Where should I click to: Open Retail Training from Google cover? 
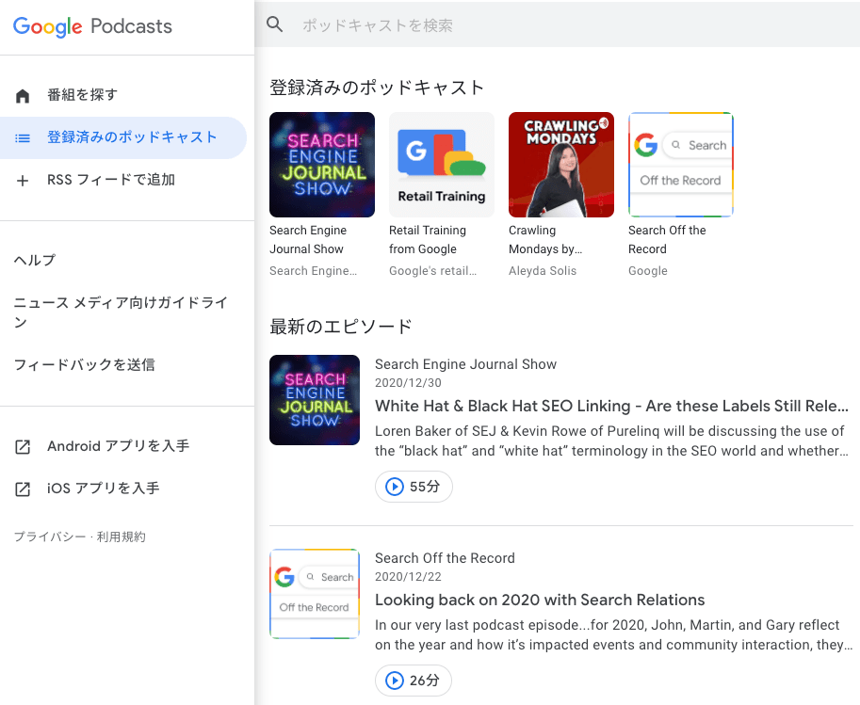coord(442,165)
